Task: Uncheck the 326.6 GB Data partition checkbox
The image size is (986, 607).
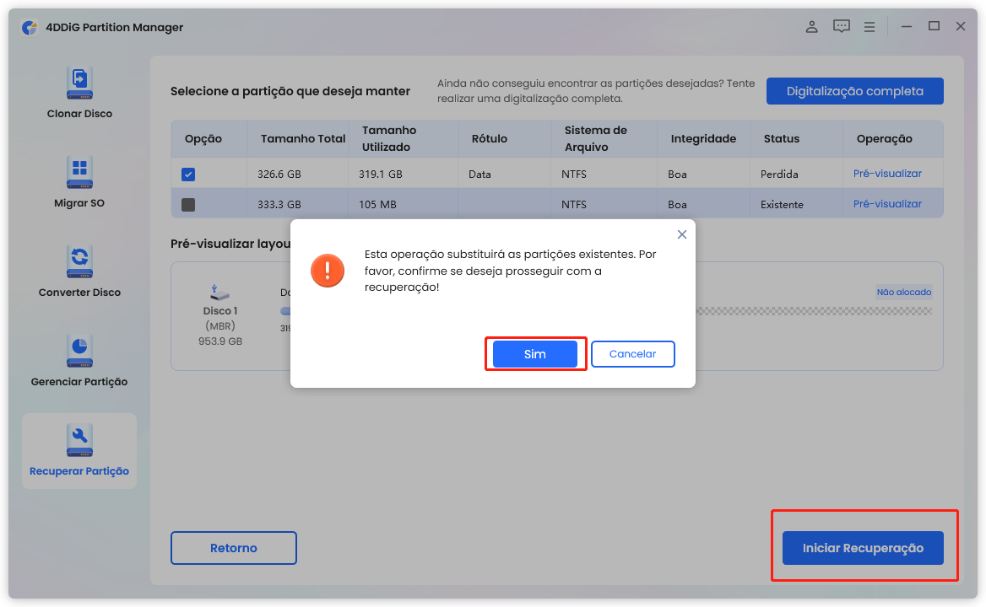Action: (x=188, y=175)
